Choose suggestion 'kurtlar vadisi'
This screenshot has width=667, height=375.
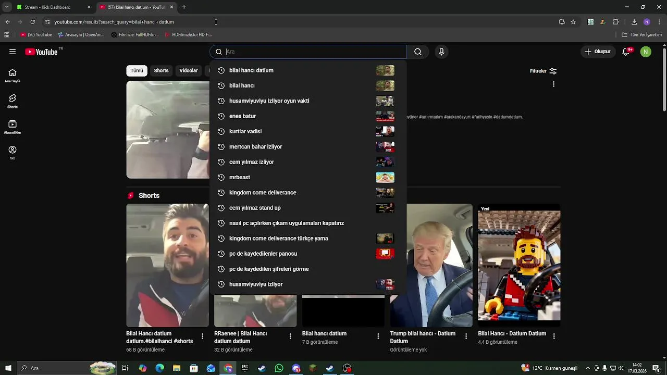[x=308, y=131]
